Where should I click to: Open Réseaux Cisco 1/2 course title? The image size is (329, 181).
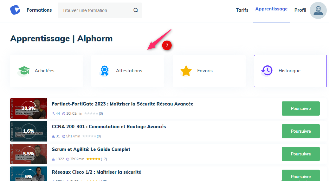coord(97,172)
